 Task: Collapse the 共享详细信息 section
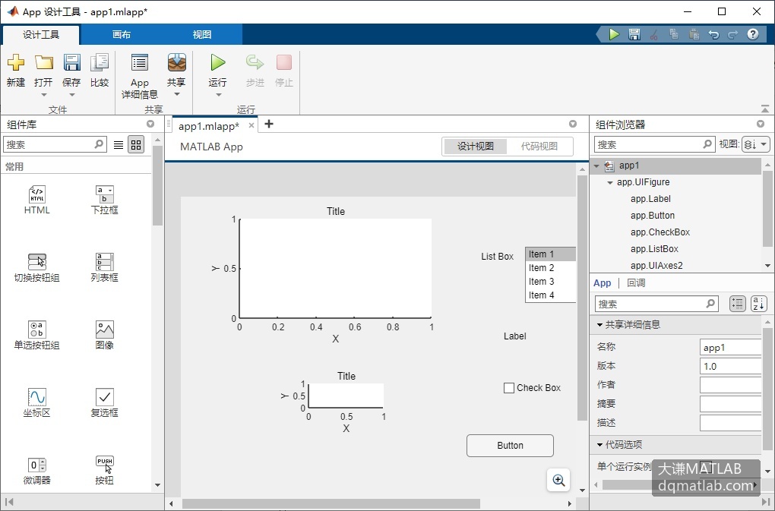click(599, 325)
